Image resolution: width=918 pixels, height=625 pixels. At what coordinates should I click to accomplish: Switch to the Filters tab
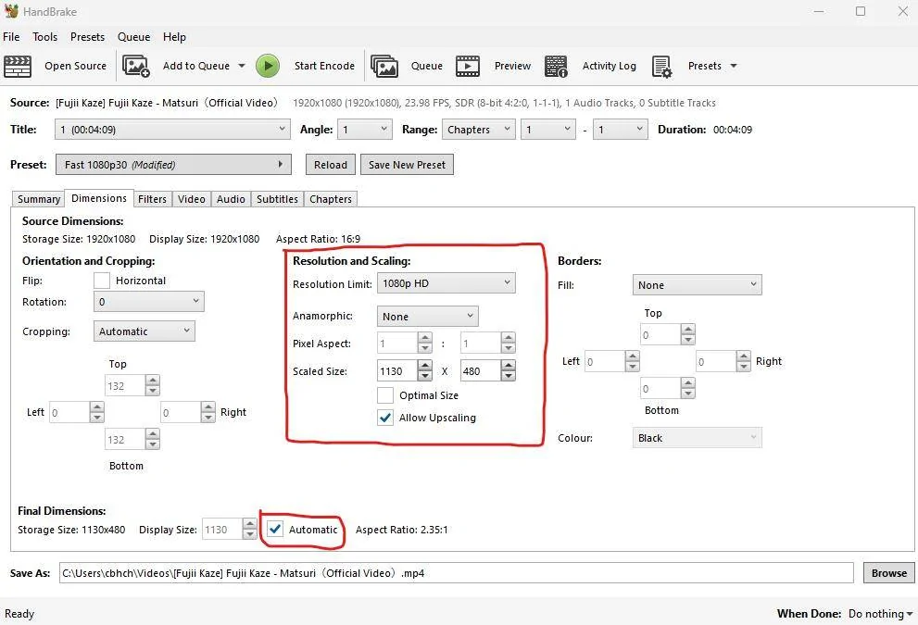152,199
